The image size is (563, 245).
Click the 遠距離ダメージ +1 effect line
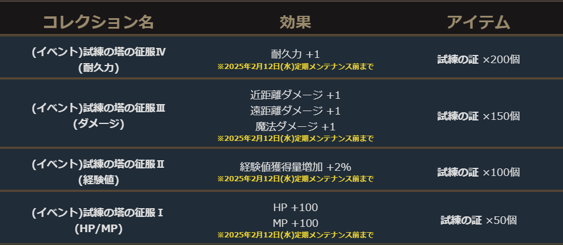click(295, 111)
